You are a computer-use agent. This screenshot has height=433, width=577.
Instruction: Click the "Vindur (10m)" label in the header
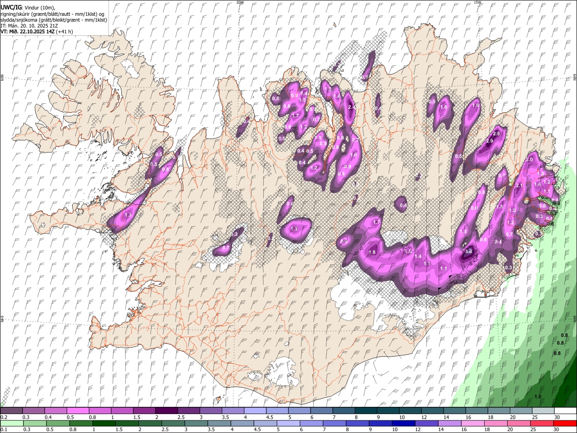(39, 7)
